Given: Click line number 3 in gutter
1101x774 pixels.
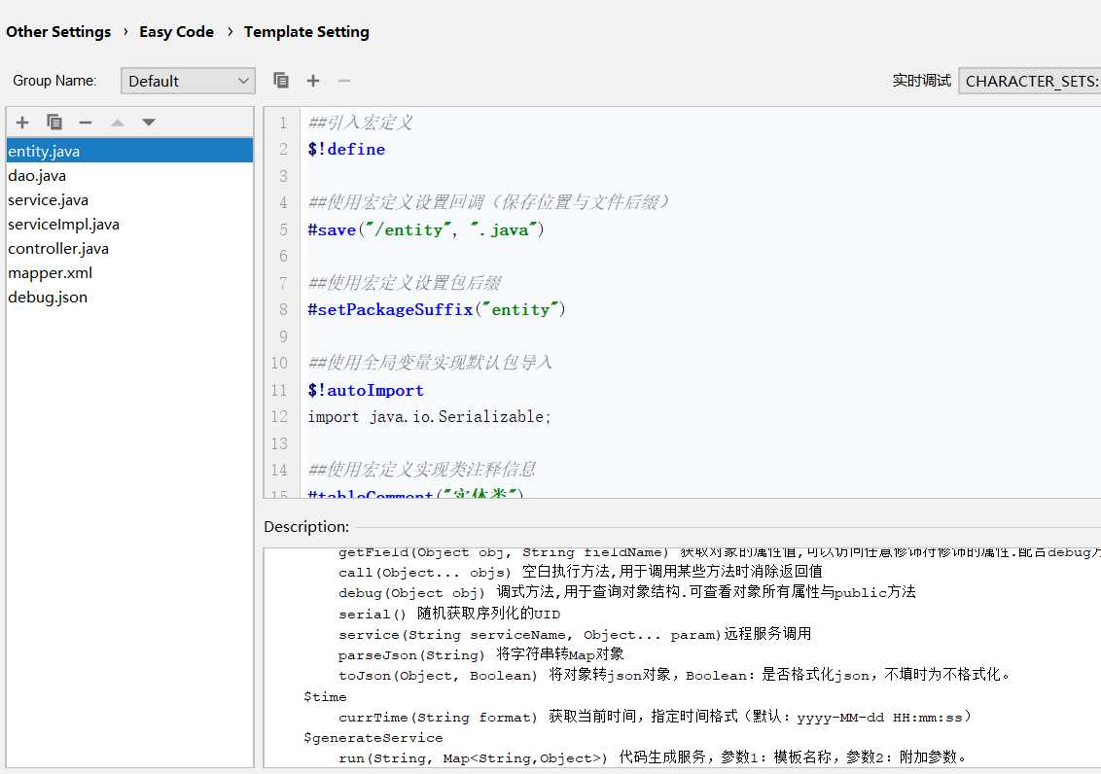Looking at the screenshot, I should click(x=284, y=175).
